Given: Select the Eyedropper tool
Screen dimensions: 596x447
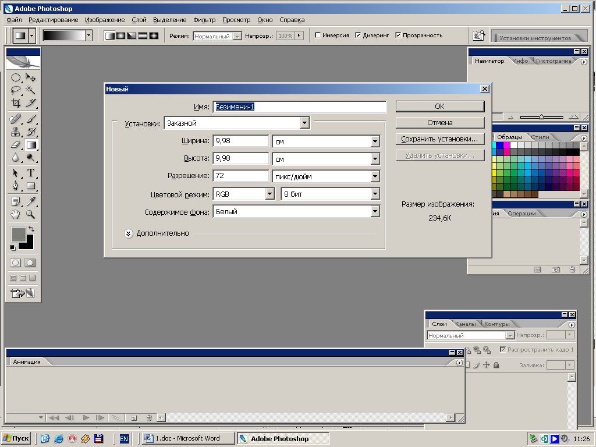Looking at the screenshot, I should [x=30, y=201].
